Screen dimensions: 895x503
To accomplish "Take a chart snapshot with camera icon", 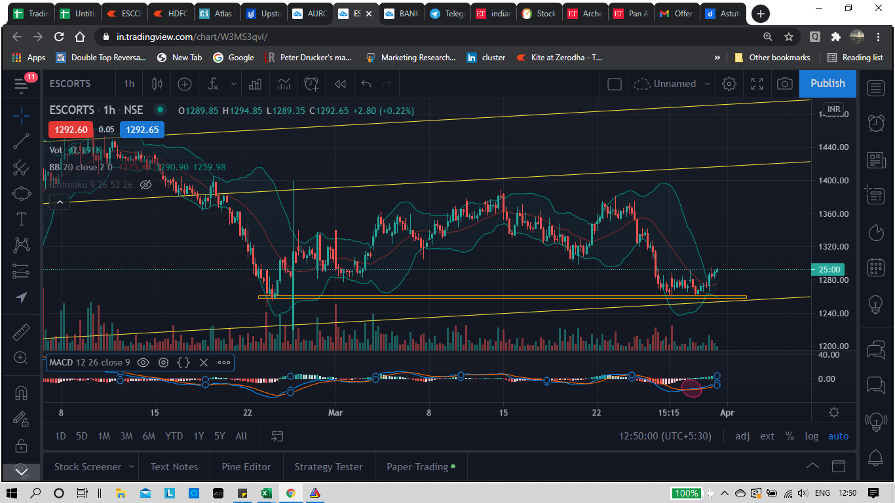I will (784, 84).
